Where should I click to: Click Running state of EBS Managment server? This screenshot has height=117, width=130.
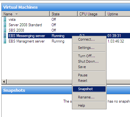pos(58,41)
